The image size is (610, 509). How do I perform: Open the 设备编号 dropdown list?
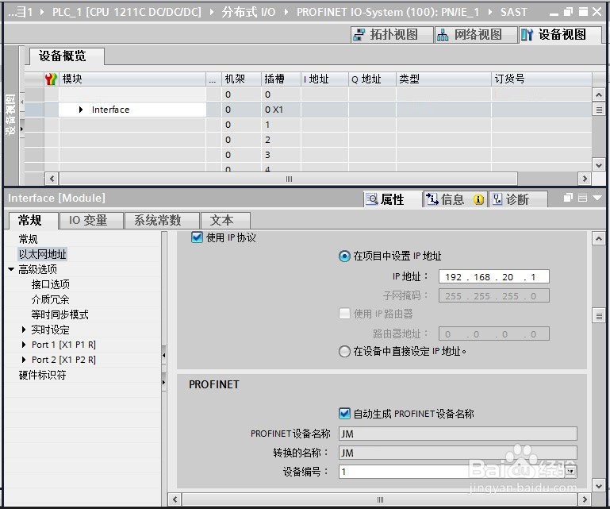[570, 472]
